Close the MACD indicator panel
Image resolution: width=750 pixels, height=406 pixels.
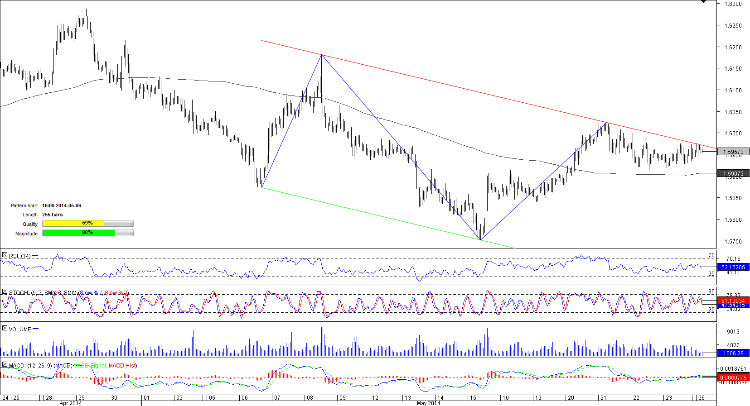[x=5, y=364]
